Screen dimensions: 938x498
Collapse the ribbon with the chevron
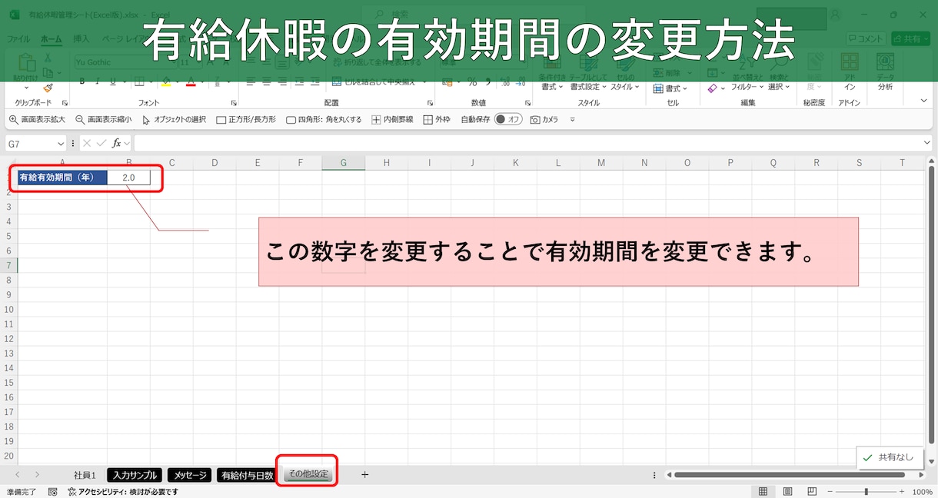point(924,101)
